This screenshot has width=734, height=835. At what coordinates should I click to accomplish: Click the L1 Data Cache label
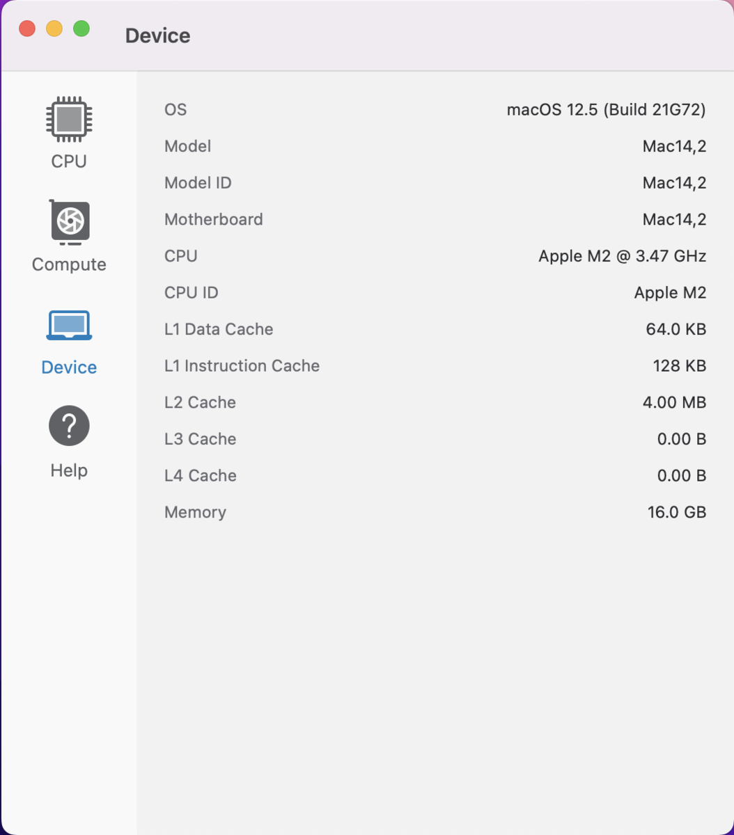(219, 329)
